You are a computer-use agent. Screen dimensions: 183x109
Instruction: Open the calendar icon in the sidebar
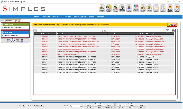[17, 41]
